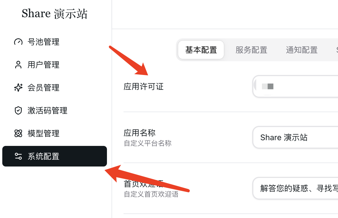Open the 通知配置 tab
Image resolution: width=338 pixels, height=218 pixels.
302,50
